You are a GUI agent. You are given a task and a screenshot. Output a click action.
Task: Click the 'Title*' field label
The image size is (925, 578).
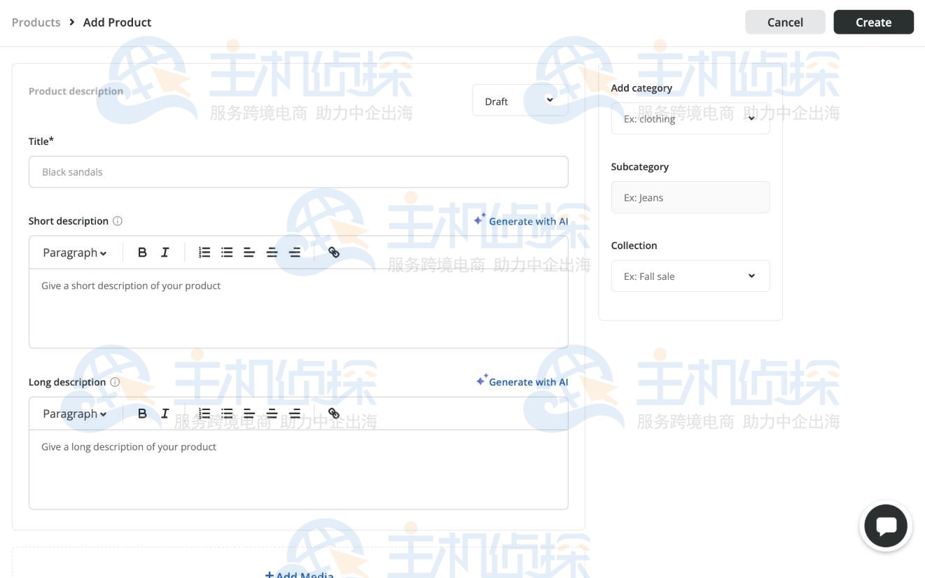(41, 141)
